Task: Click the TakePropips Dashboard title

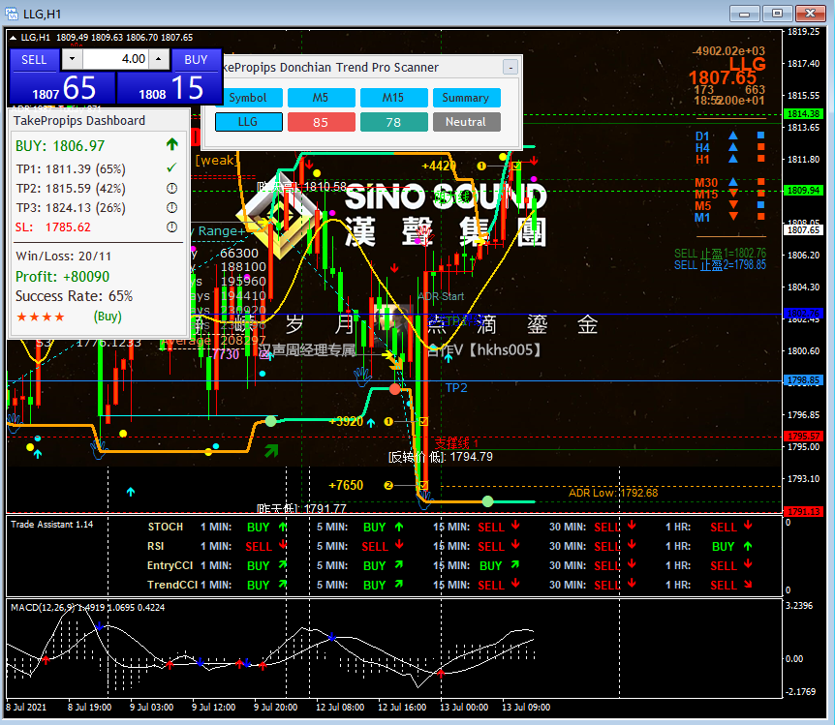Action: tap(79, 121)
